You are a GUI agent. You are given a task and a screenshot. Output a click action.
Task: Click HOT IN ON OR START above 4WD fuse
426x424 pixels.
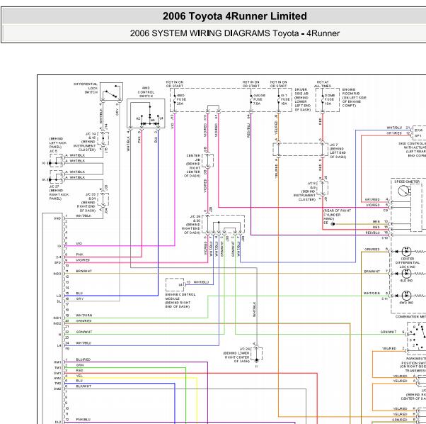click(175, 84)
